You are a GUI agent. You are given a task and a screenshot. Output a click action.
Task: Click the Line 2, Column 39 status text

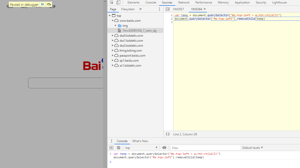tap(185, 134)
